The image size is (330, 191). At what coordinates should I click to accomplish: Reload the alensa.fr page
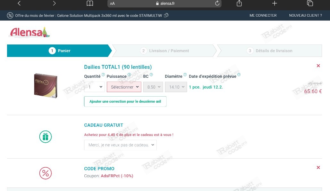pos(217,4)
